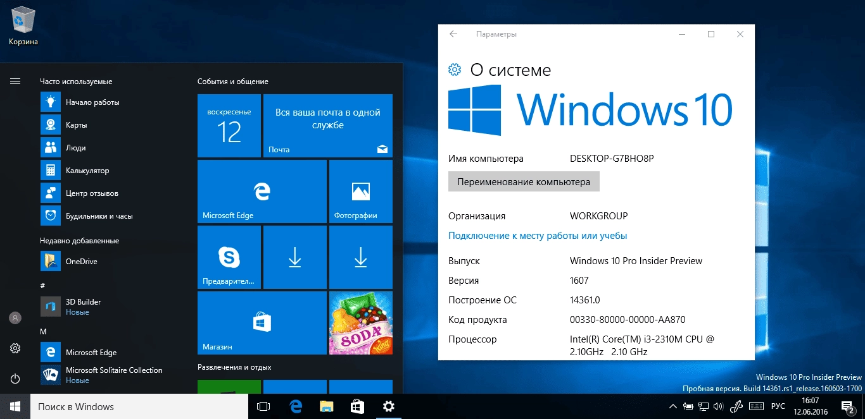Open the Candy Crush Soda tile
The image size is (865, 419).
pyautogui.click(x=361, y=323)
